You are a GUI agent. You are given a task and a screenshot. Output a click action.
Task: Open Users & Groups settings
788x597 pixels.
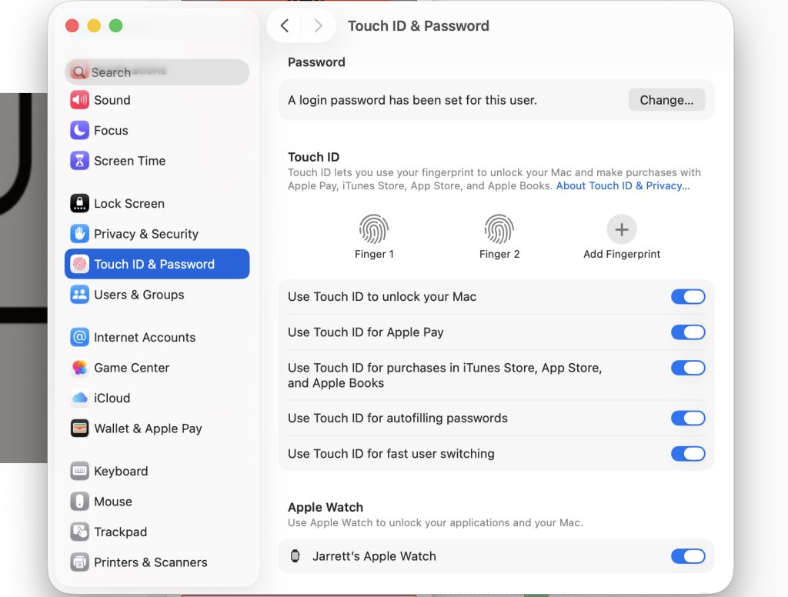pos(139,295)
